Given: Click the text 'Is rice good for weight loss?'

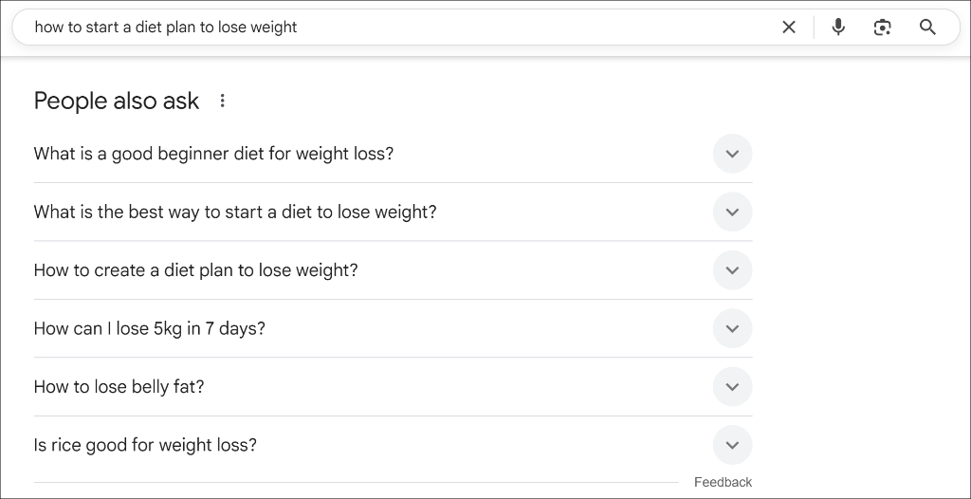Looking at the screenshot, I should pos(145,445).
